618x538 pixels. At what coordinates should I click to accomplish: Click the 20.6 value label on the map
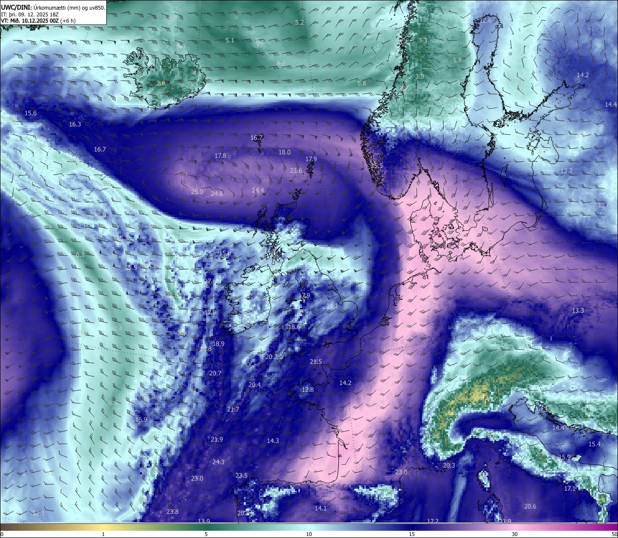point(530,507)
